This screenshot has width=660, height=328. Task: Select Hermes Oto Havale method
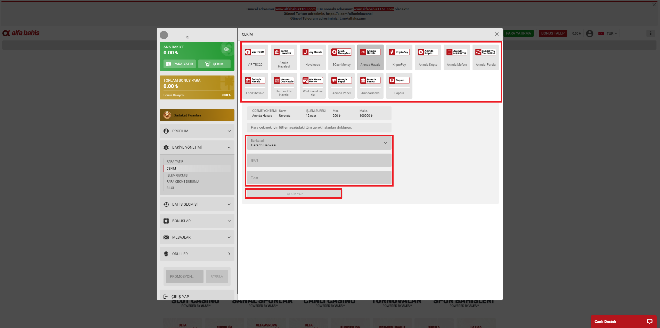(x=284, y=86)
